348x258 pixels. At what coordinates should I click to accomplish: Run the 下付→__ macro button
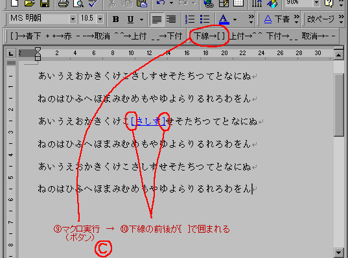tap(282, 36)
